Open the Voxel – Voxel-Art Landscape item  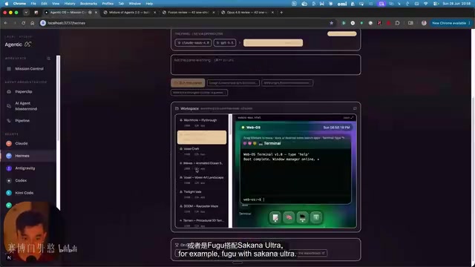202,179
